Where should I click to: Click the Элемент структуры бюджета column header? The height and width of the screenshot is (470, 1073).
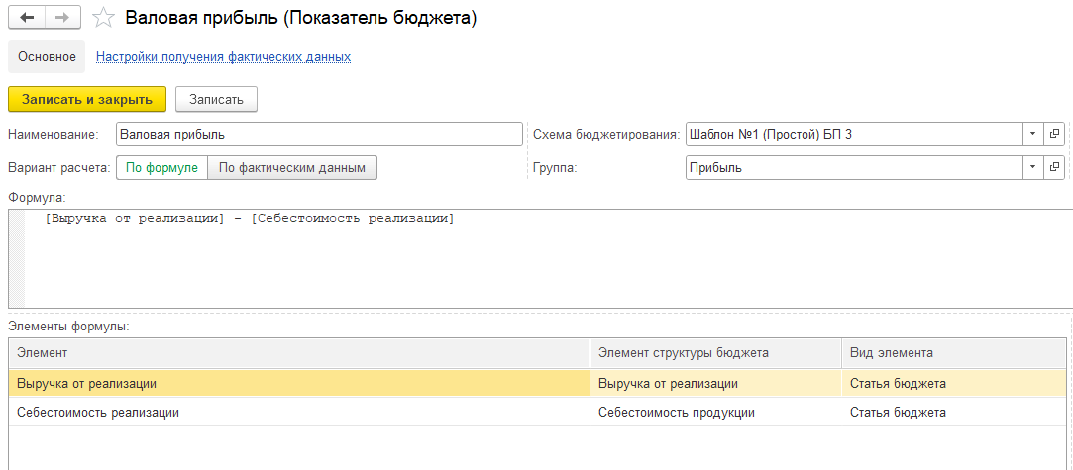(x=715, y=352)
